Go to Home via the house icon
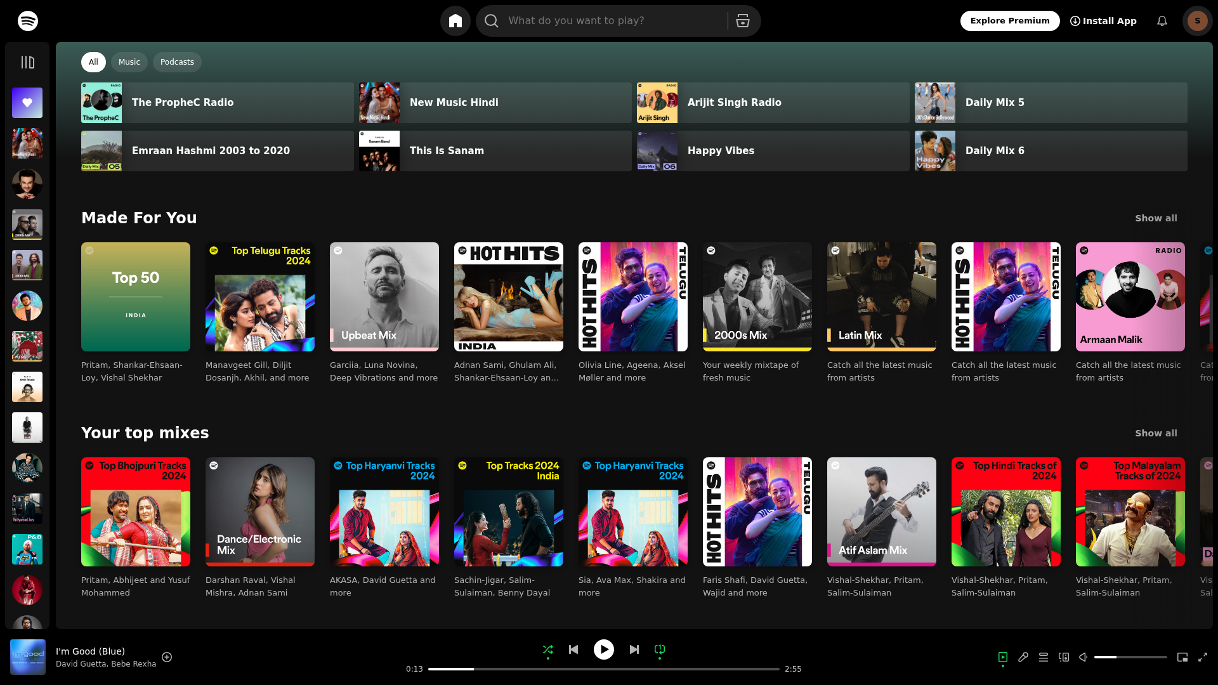The image size is (1218, 685). pyautogui.click(x=455, y=21)
